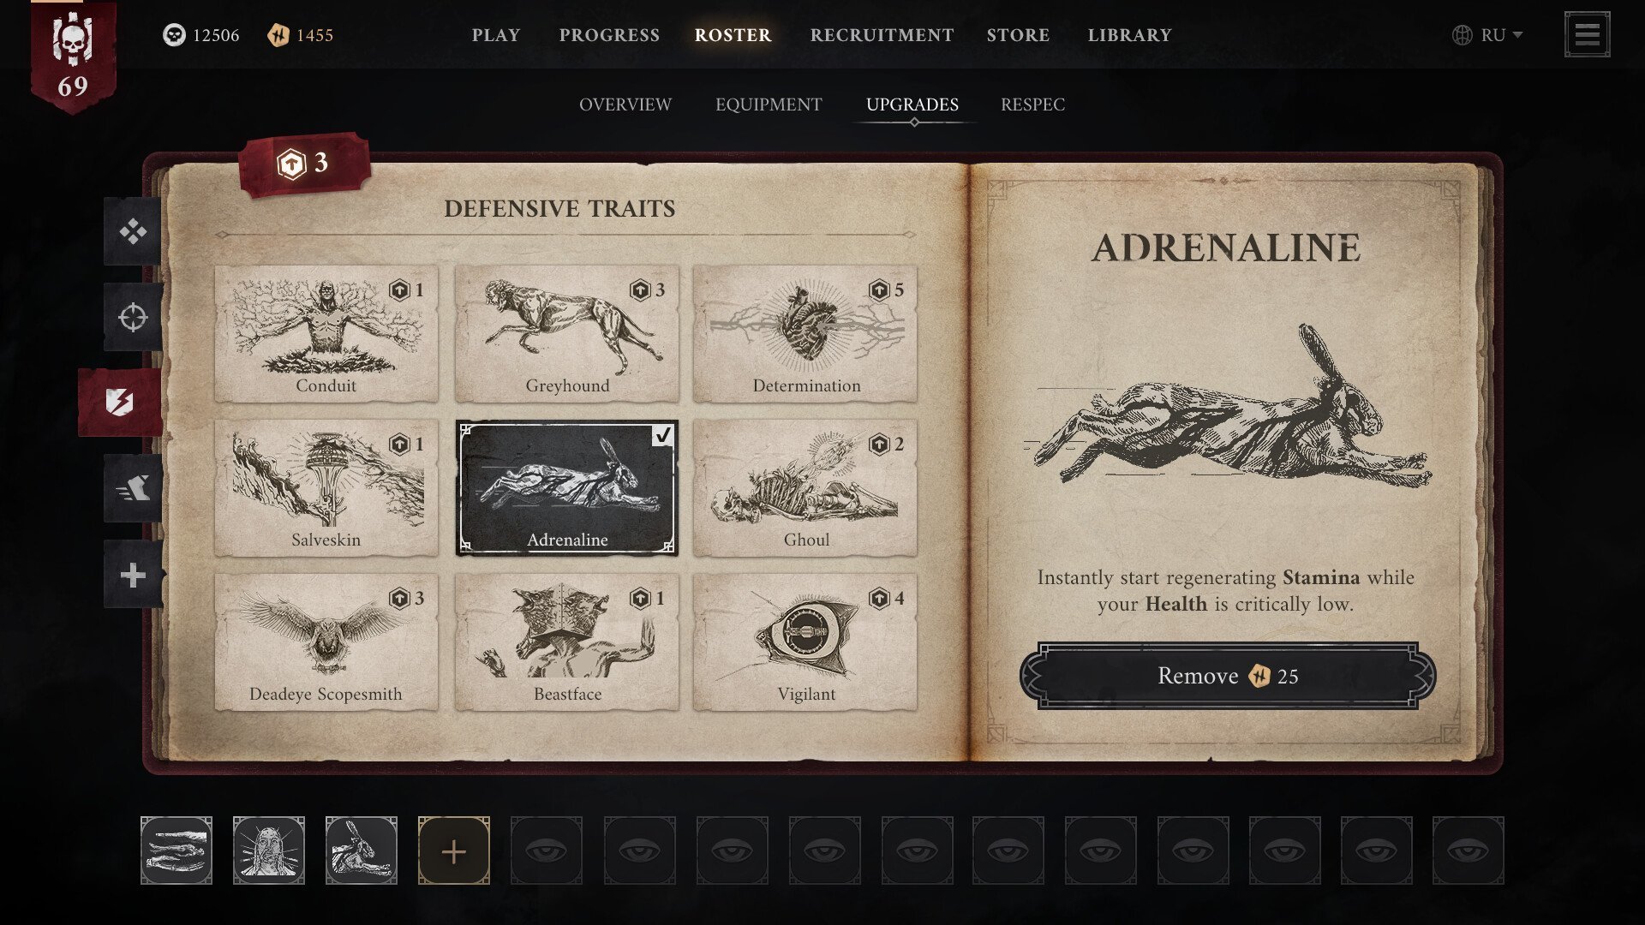Click the skull bloodline rank 69 badge
This screenshot has height=925, width=1645.
coord(73,57)
